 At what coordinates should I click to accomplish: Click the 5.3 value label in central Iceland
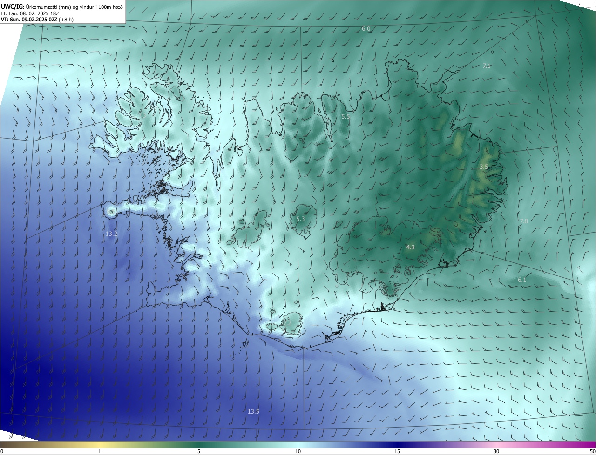(x=300, y=219)
